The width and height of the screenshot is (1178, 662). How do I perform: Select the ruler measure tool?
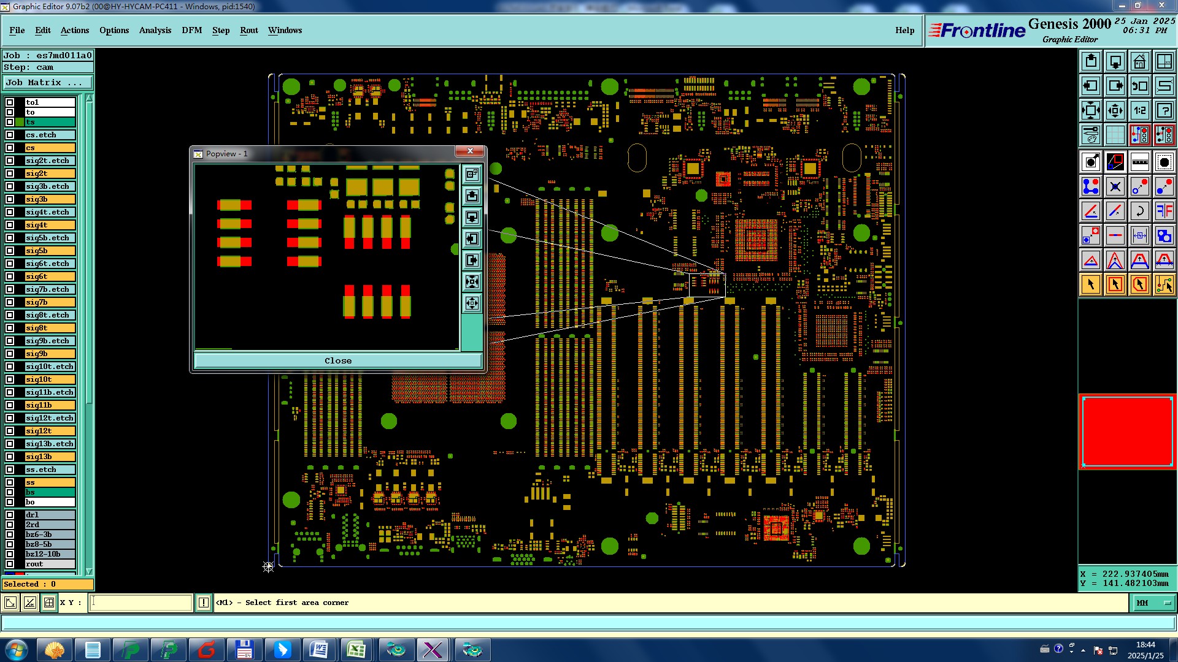click(x=1139, y=162)
